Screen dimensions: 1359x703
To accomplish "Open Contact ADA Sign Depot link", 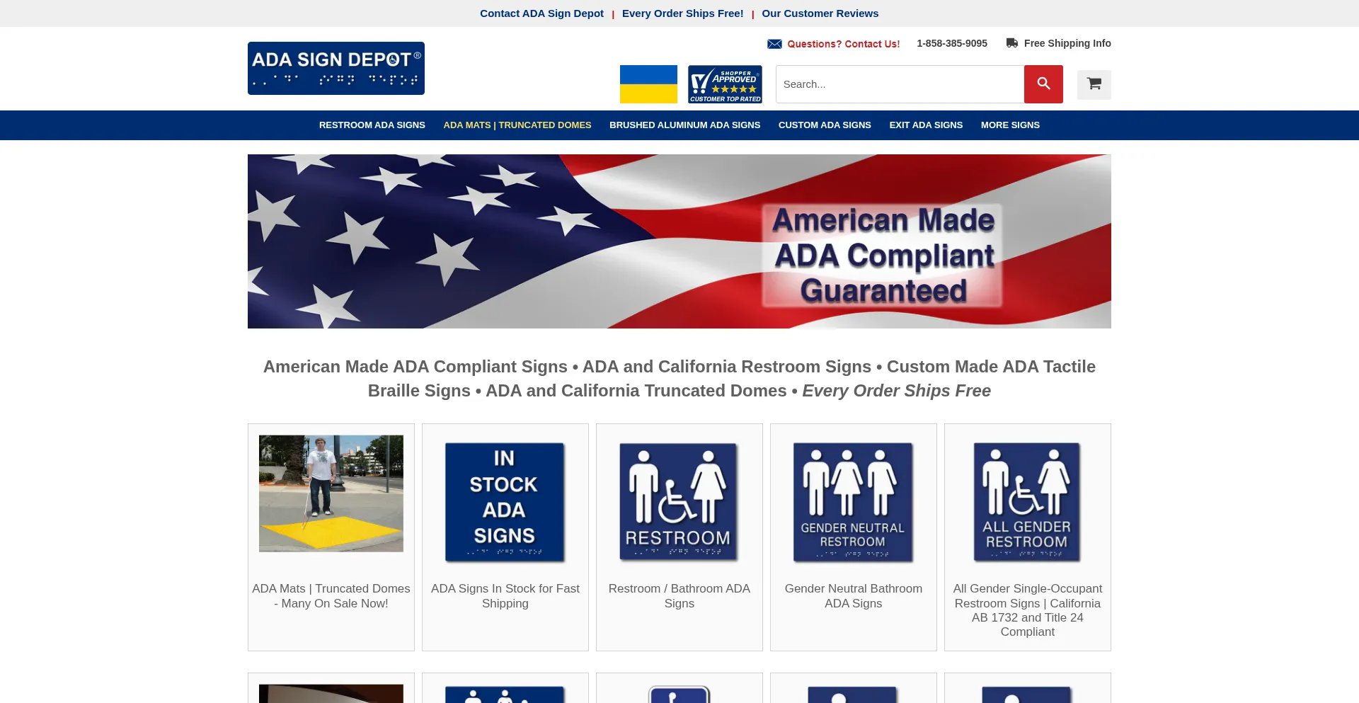I will pyautogui.click(x=541, y=13).
